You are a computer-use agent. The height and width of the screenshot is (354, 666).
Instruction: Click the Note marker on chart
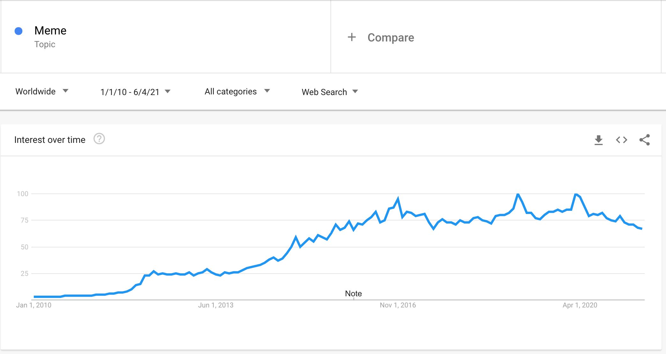tap(353, 294)
